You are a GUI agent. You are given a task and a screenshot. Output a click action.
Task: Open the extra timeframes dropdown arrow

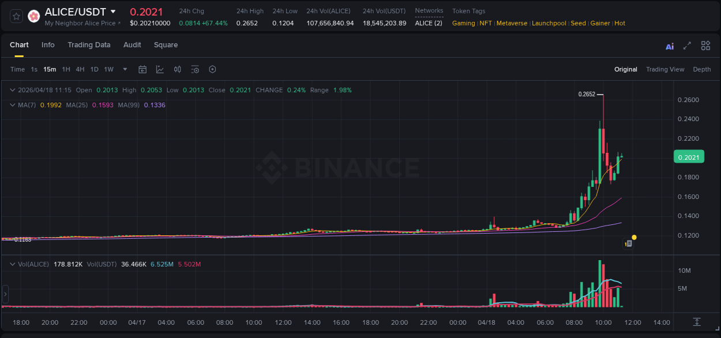124,69
